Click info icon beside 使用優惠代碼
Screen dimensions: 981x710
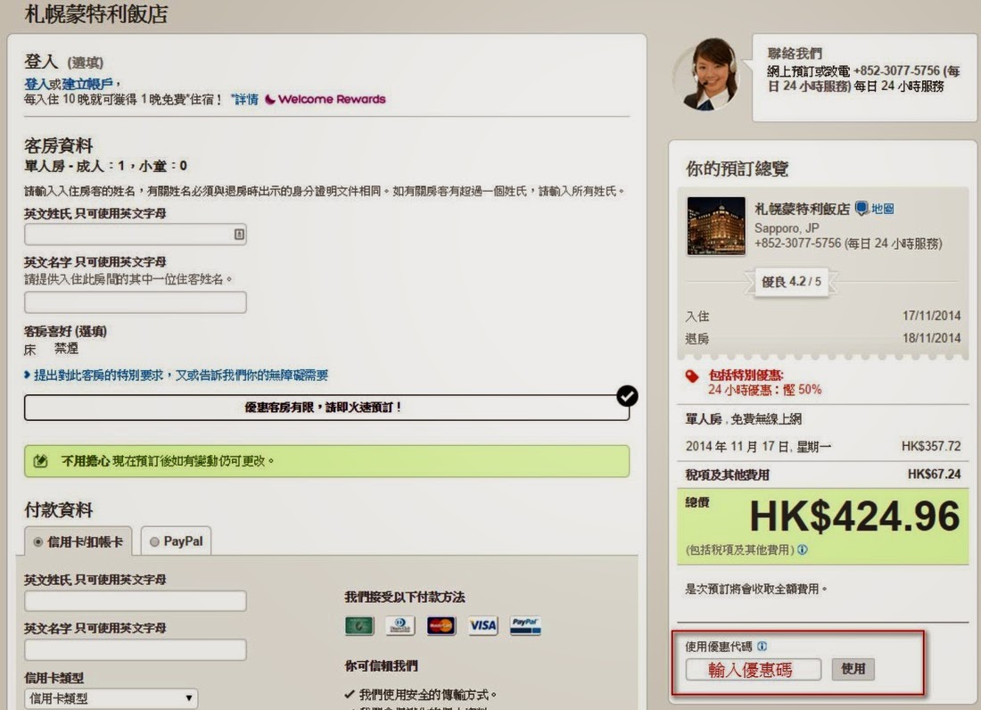coord(763,647)
